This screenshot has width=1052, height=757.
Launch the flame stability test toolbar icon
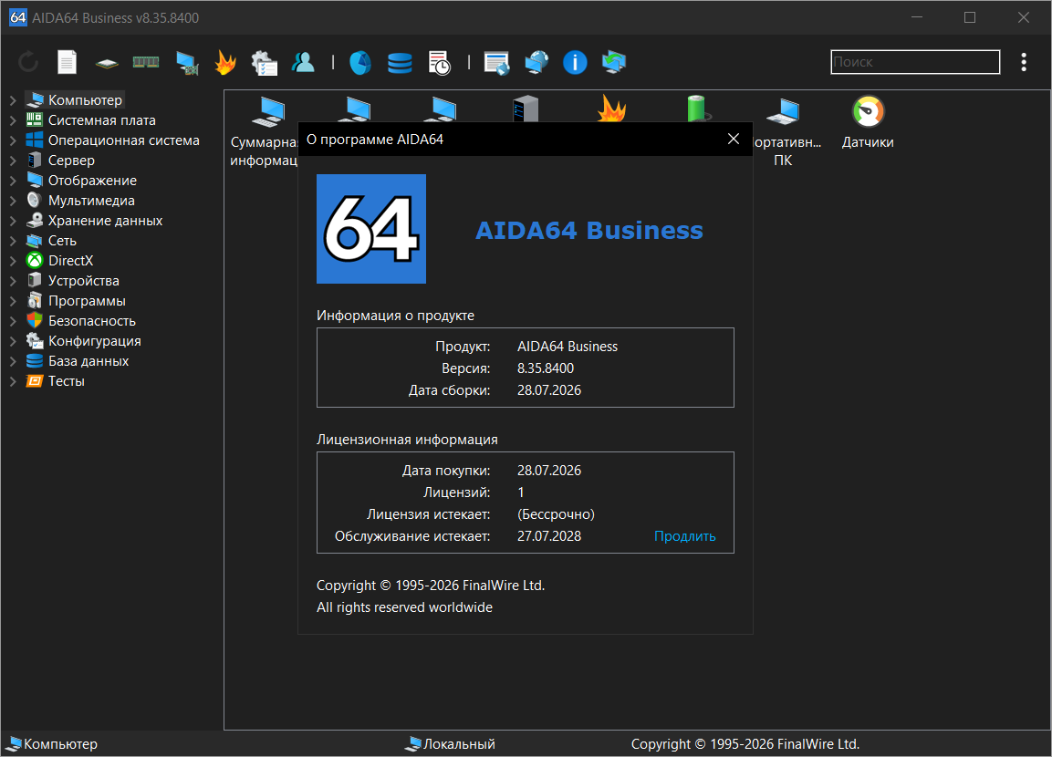pyautogui.click(x=225, y=62)
